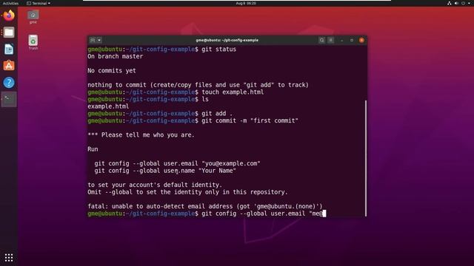The height and width of the screenshot is (266, 474).
Task: Click the terminal search icon
Action: point(321,40)
